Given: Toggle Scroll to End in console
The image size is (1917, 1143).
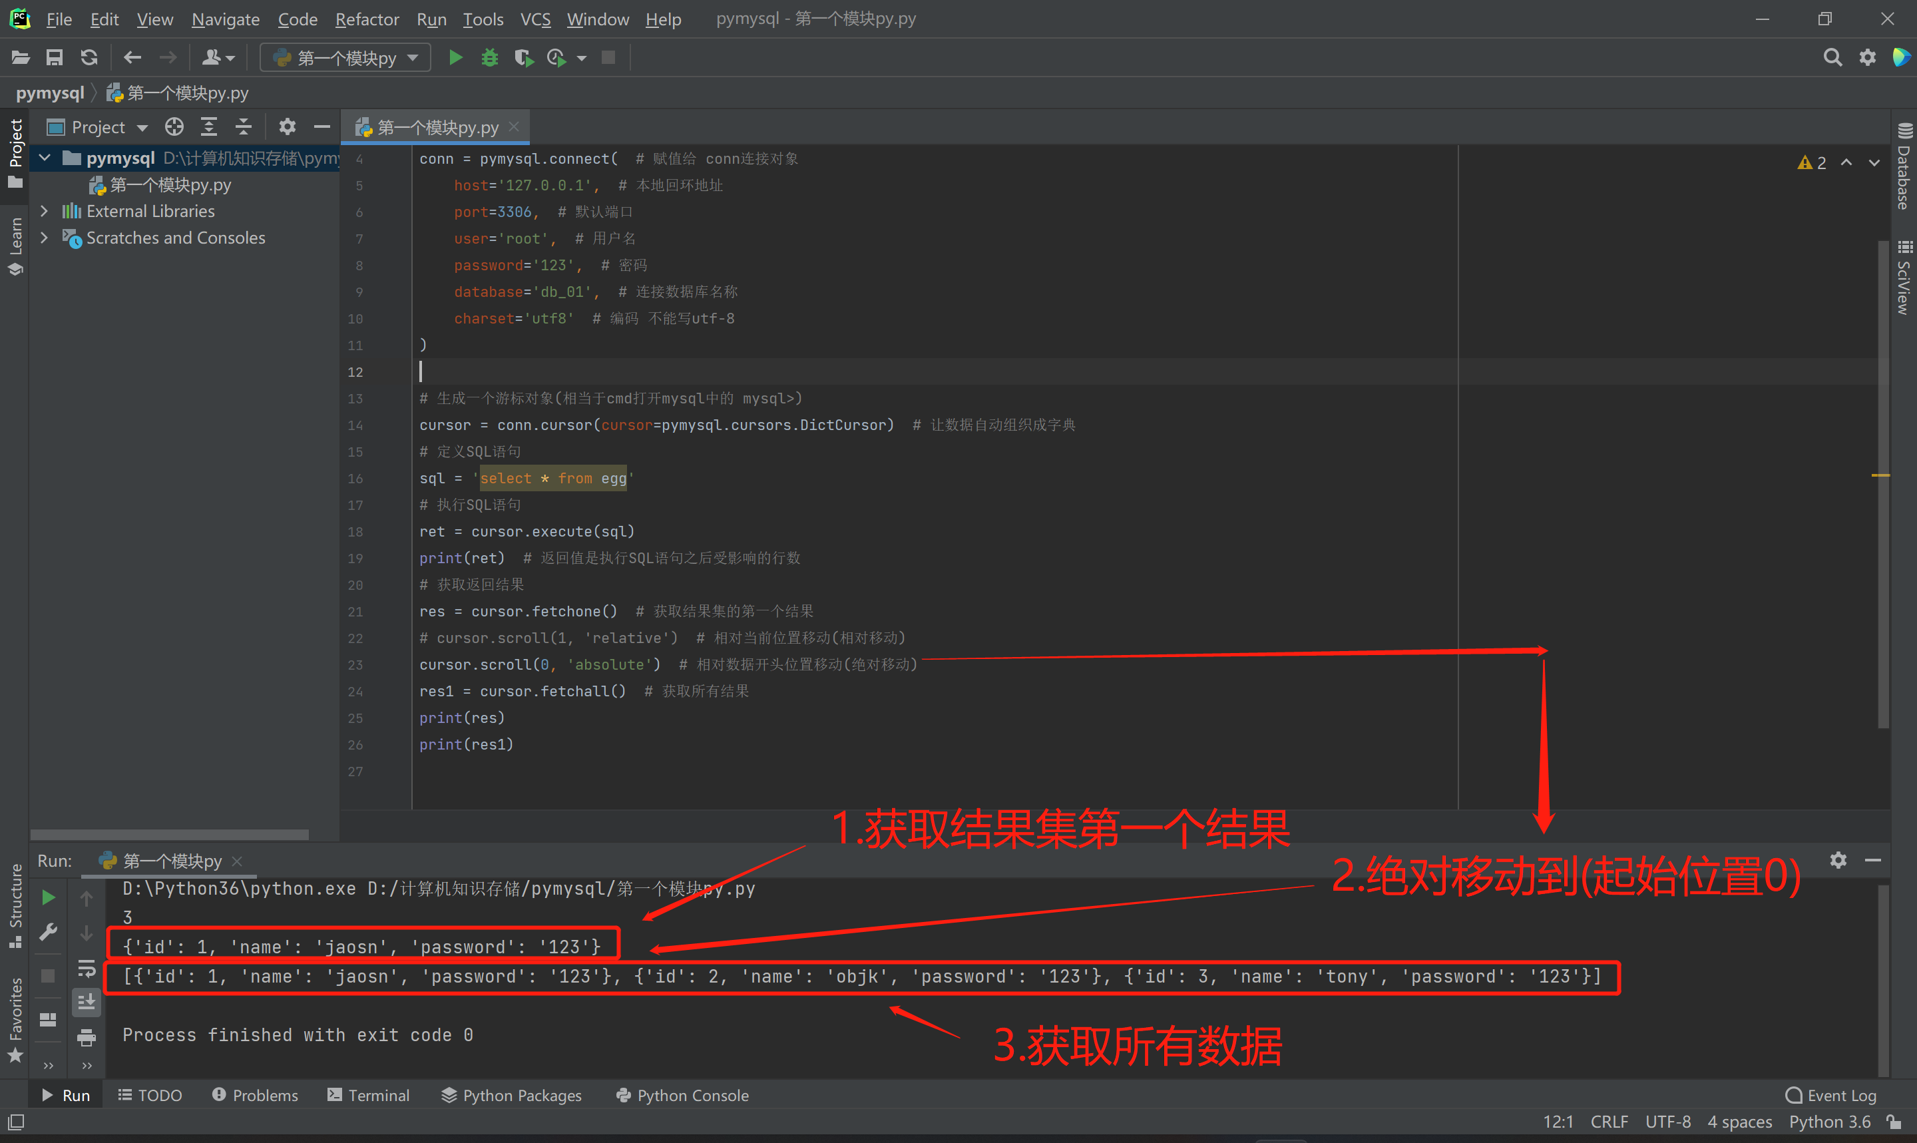Looking at the screenshot, I should (87, 1002).
